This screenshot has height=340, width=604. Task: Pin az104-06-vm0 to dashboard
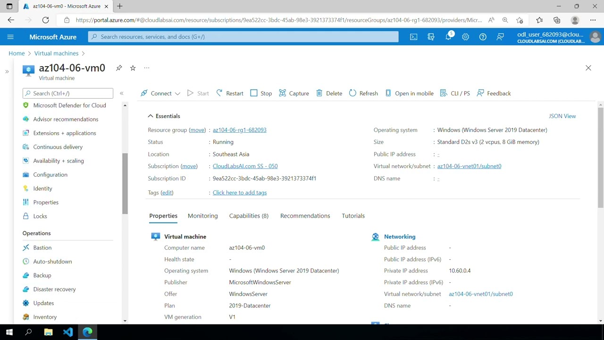pos(119,68)
